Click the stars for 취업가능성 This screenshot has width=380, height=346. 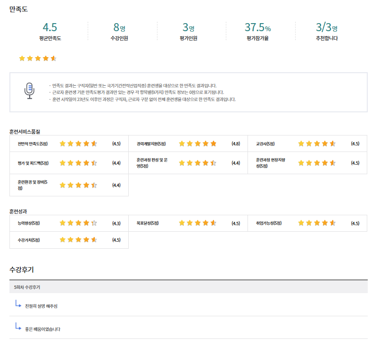tap(317, 223)
